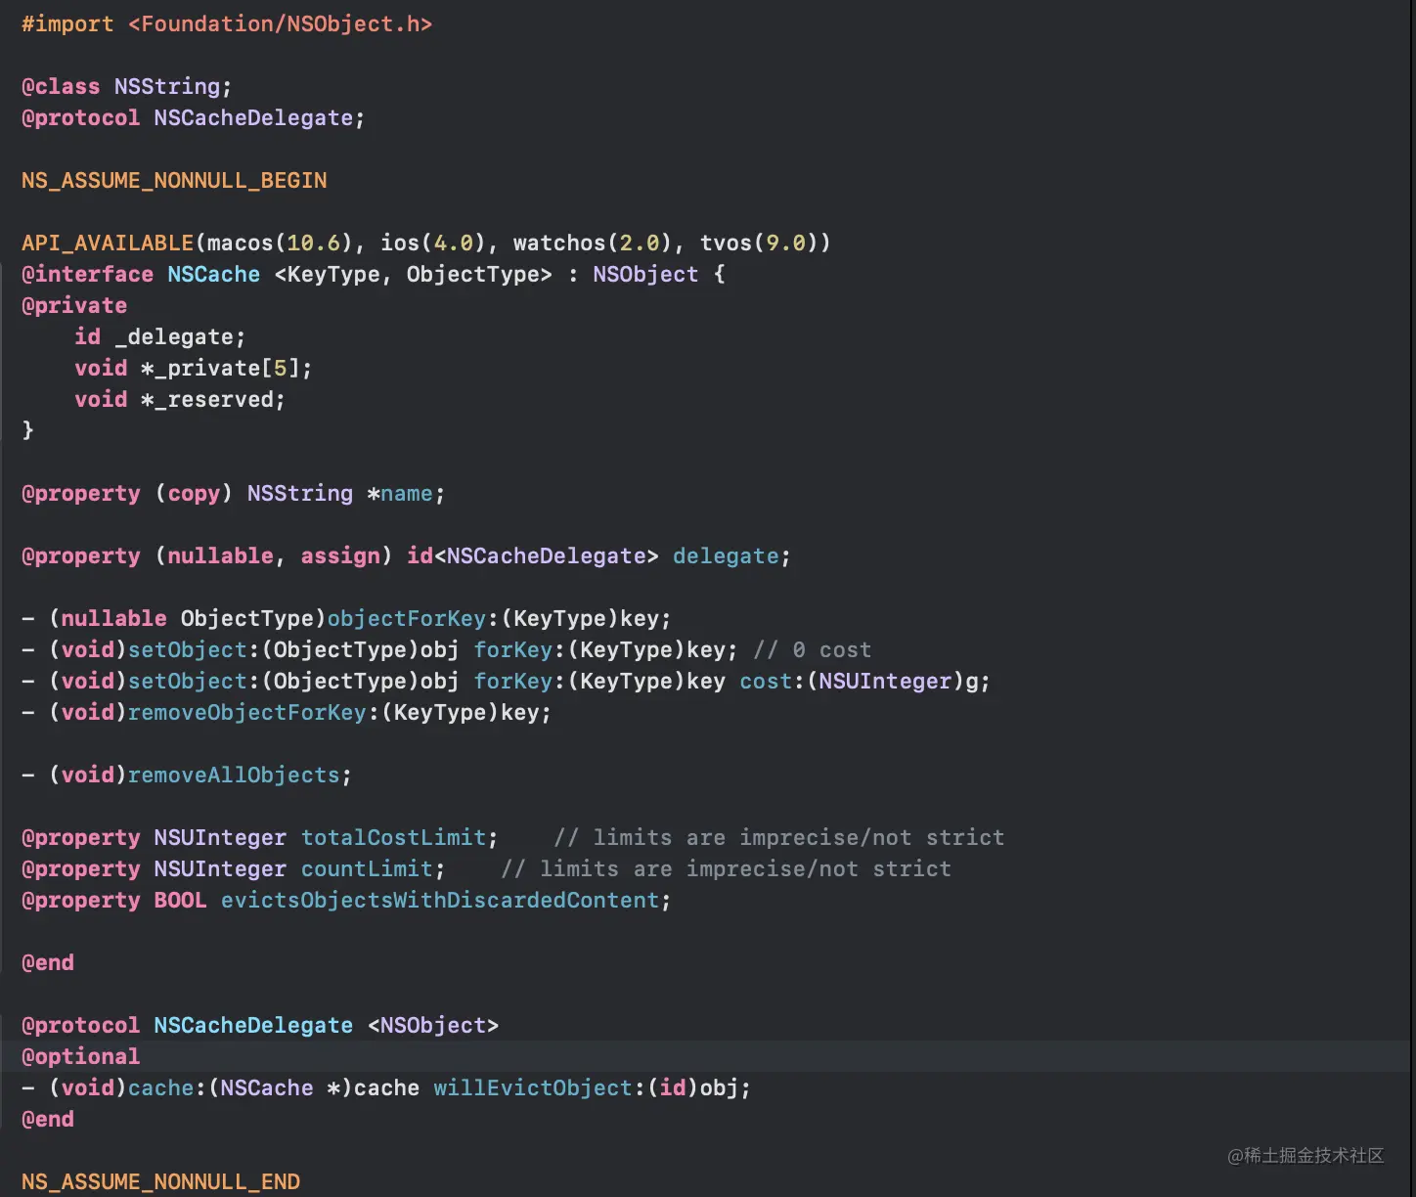Viewport: 1416px width, 1197px height.
Task: Click "NSCache" in the @interface declaration
Action: 213,274
